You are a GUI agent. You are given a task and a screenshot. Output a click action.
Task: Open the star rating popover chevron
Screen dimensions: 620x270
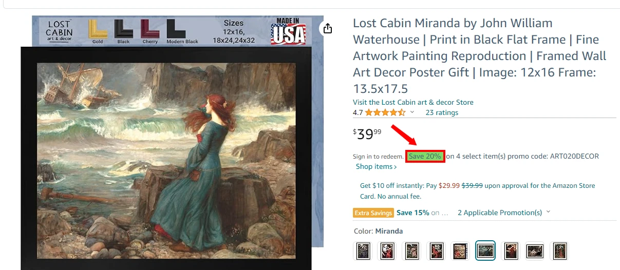point(412,112)
